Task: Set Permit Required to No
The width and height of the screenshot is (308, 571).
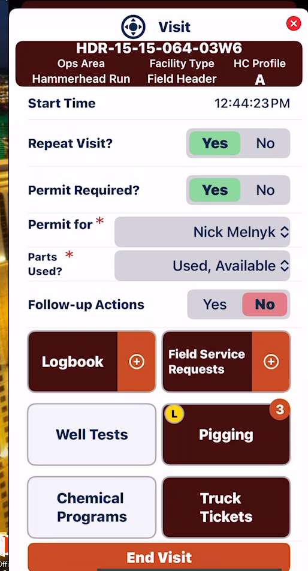Action: (265, 190)
